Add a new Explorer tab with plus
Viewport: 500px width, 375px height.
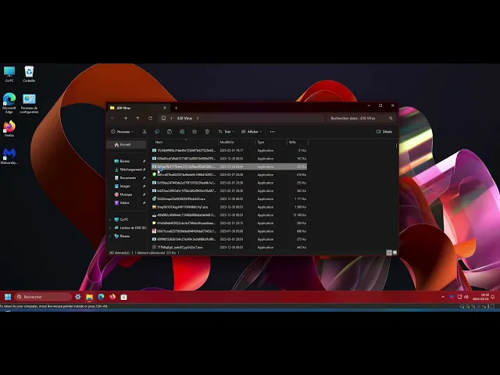click(x=176, y=108)
